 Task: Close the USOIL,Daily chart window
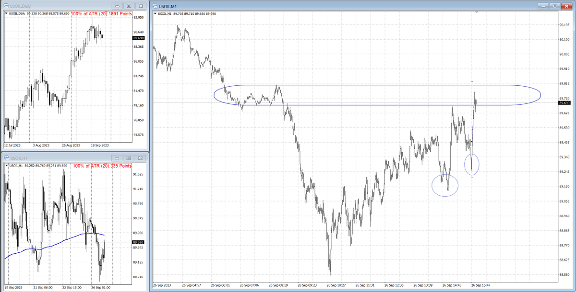pos(141,6)
